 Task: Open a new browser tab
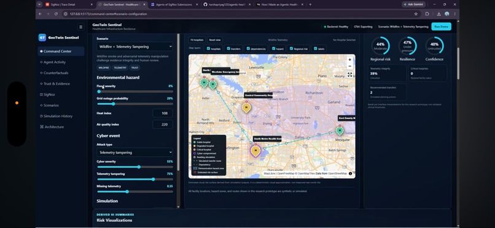coord(310,4)
